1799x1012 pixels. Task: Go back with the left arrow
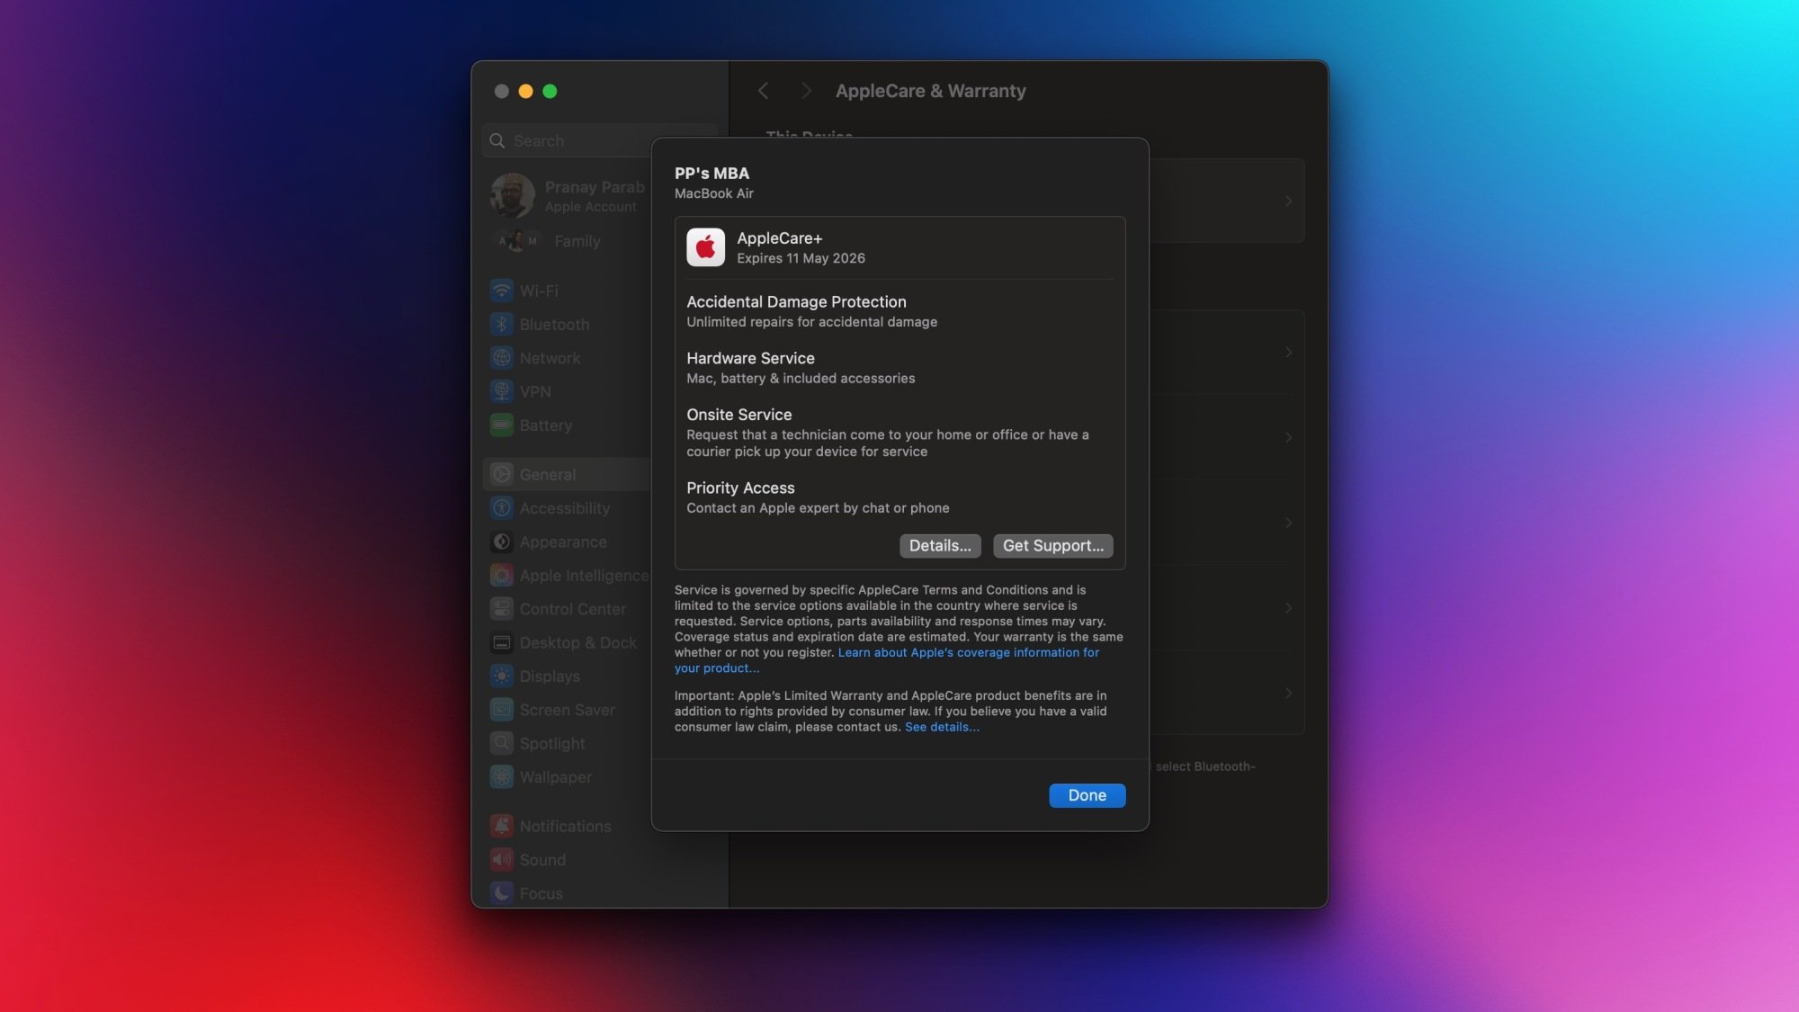point(763,91)
